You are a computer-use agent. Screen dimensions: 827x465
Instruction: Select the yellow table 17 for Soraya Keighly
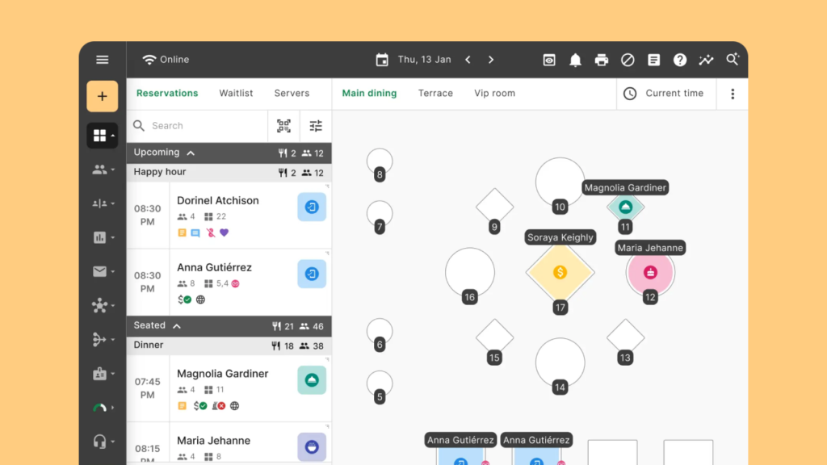coord(560,273)
